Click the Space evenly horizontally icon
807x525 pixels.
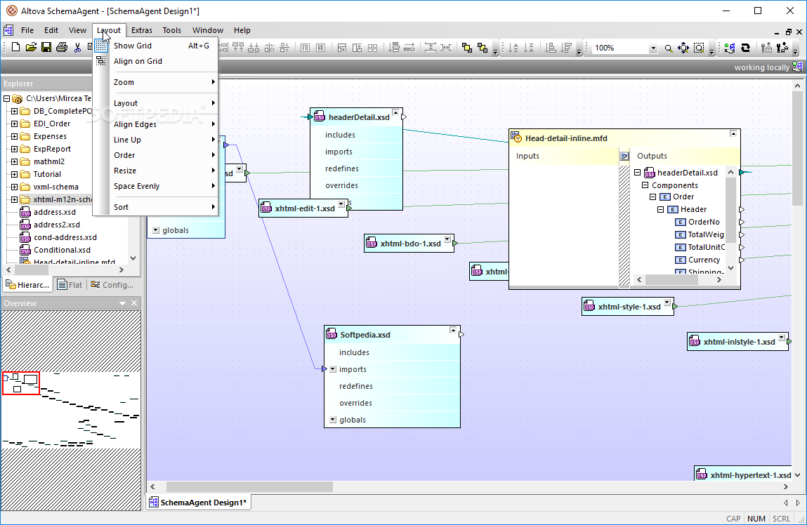click(x=446, y=48)
